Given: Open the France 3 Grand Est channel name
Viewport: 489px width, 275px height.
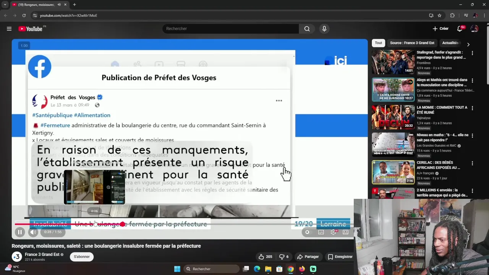Looking at the screenshot, I should coord(42,254).
